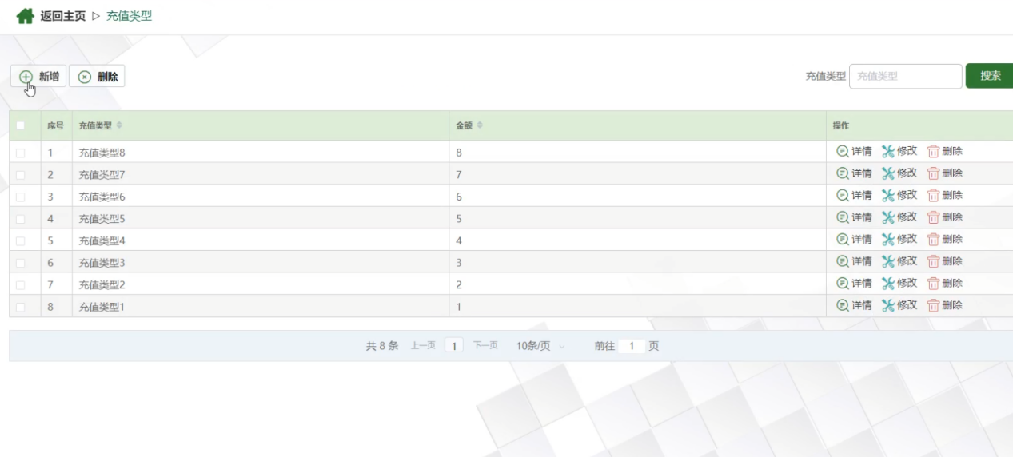The width and height of the screenshot is (1013, 457).
Task: Focus the 充值类型 search input field
Action: [905, 77]
